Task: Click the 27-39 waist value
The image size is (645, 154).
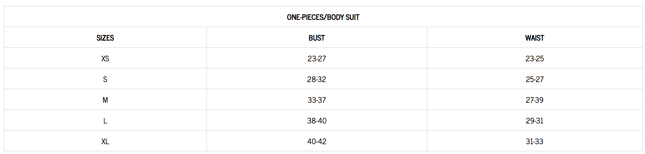Action: 534,100
